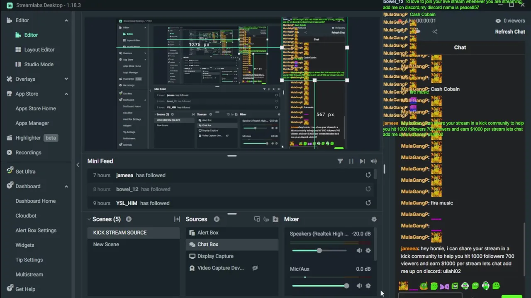Switch to New Scene
The height and width of the screenshot is (298, 531).
click(x=134, y=244)
